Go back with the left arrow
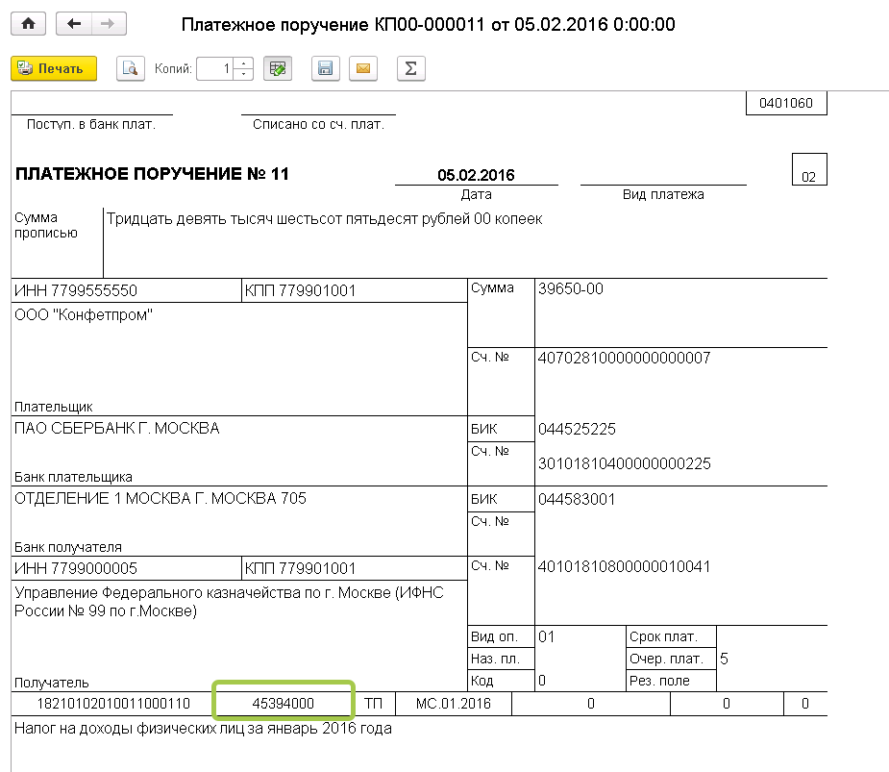Screen dimensions: 889x772 [73, 24]
